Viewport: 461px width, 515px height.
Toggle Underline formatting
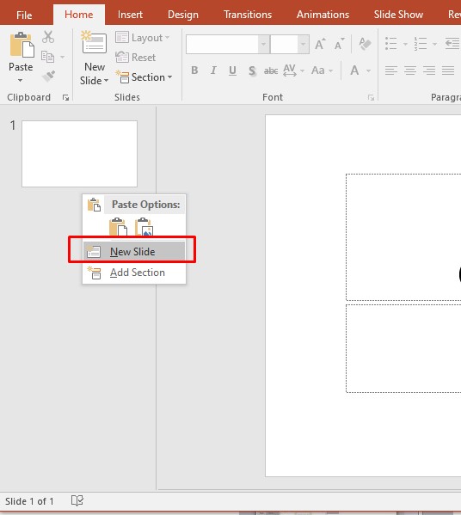[232, 71]
